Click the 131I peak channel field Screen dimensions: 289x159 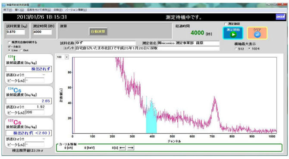pos(35,81)
